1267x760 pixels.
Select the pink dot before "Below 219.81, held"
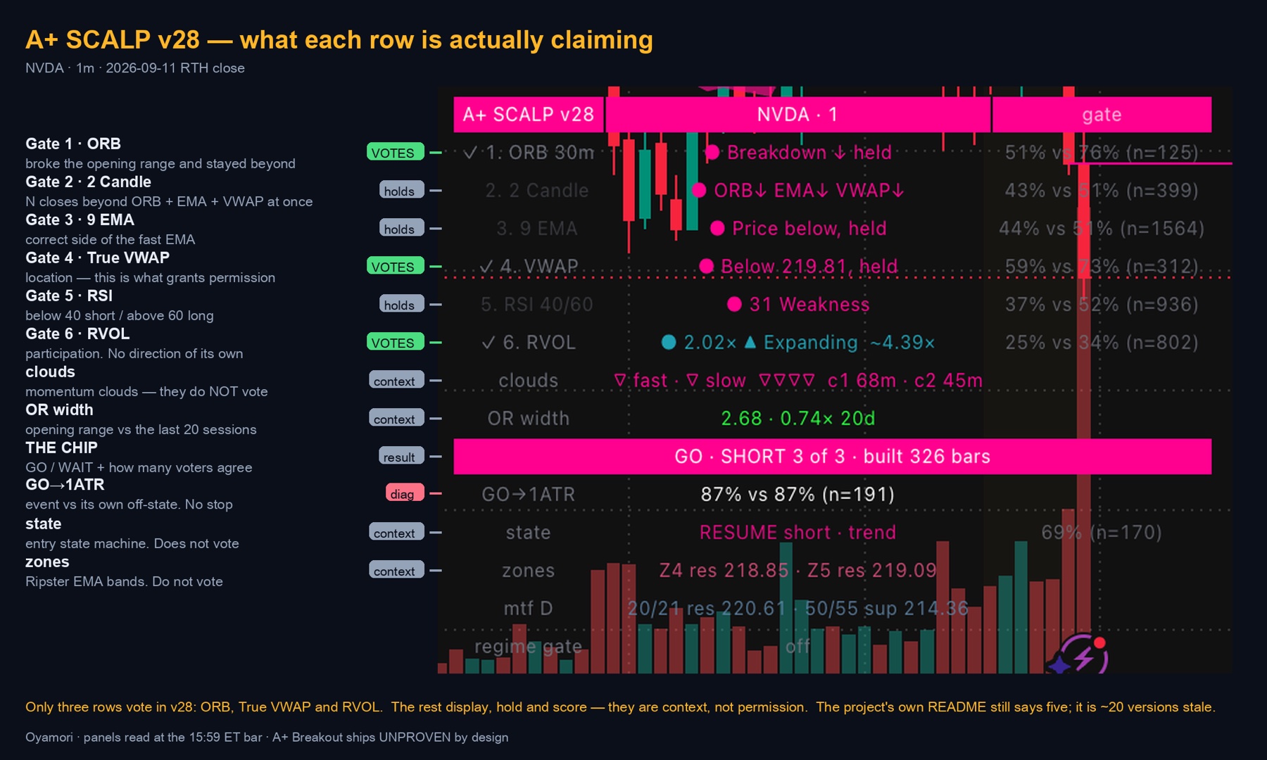707,266
